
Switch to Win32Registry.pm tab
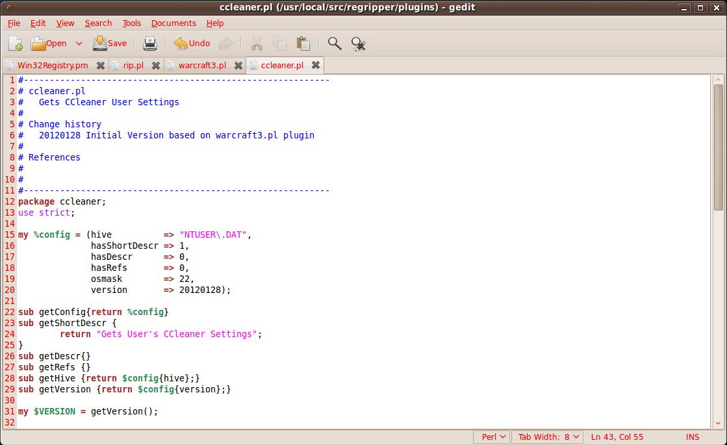click(53, 66)
